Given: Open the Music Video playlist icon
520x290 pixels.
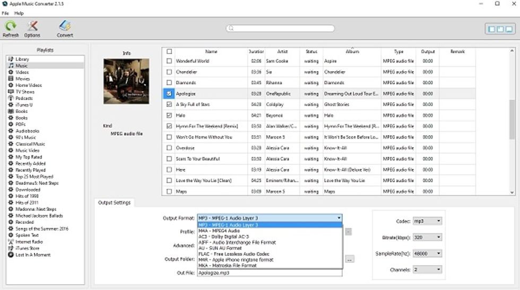Looking at the screenshot, I should click(11, 151).
